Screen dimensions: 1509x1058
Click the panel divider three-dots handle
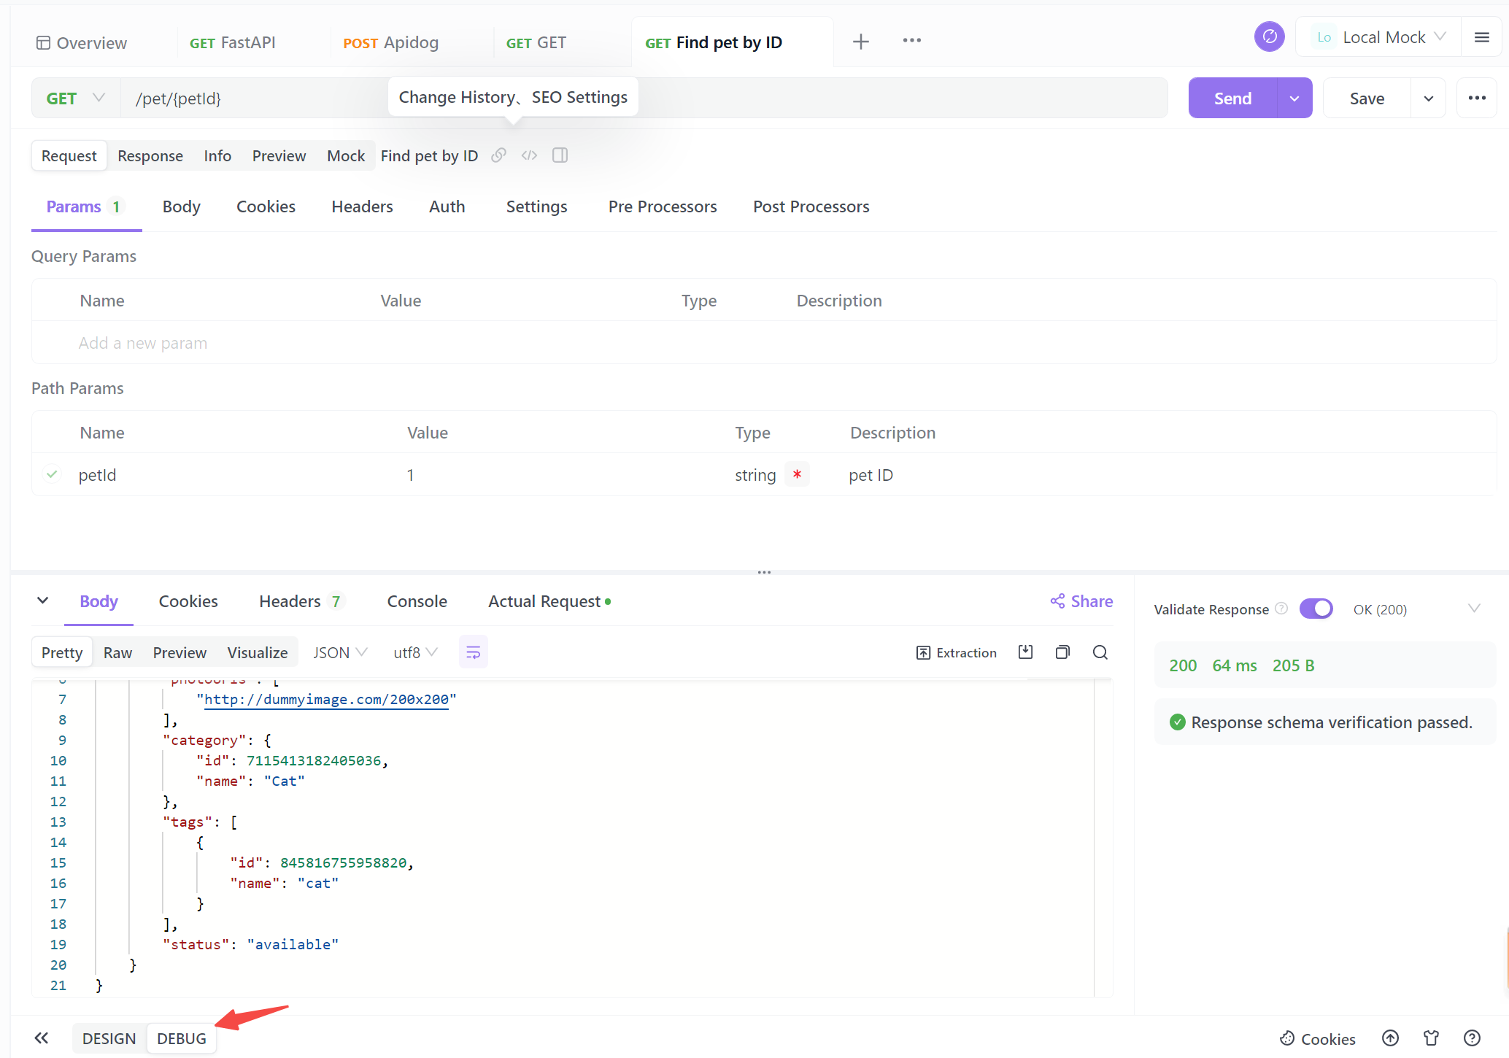(764, 572)
